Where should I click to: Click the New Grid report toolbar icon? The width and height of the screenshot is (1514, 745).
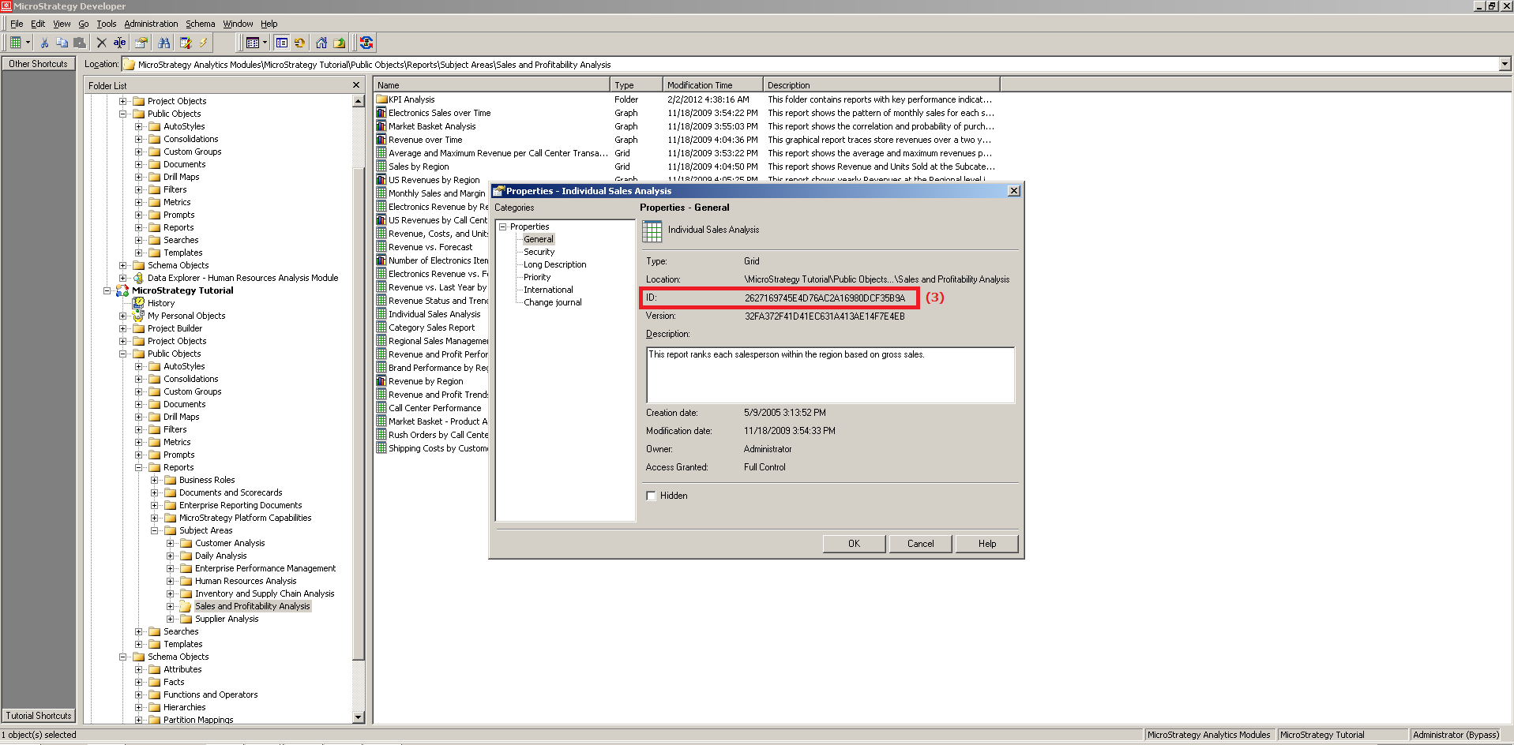coord(16,43)
